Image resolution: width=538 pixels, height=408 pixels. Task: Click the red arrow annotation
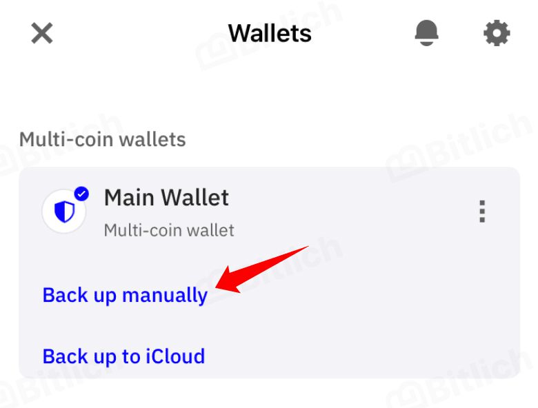point(262,270)
